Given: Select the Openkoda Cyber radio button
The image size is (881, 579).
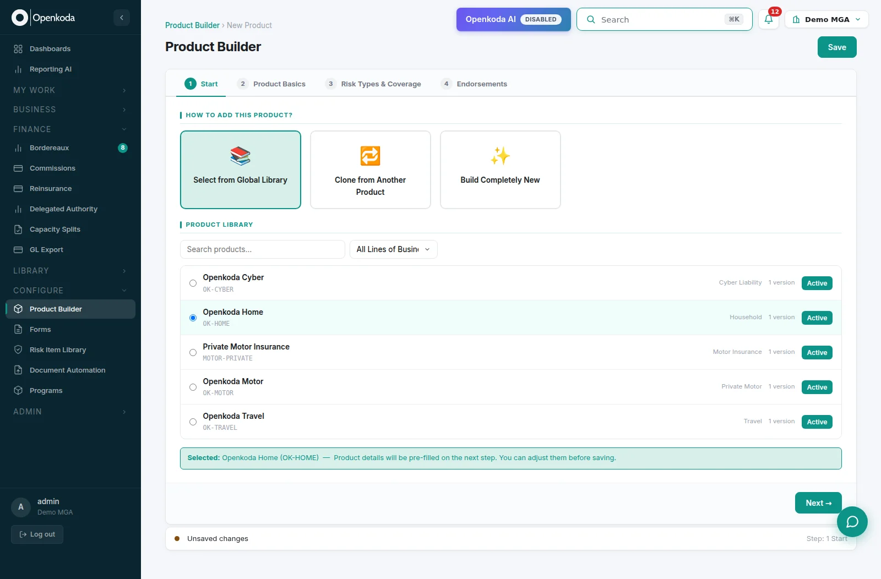Looking at the screenshot, I should click(x=193, y=283).
